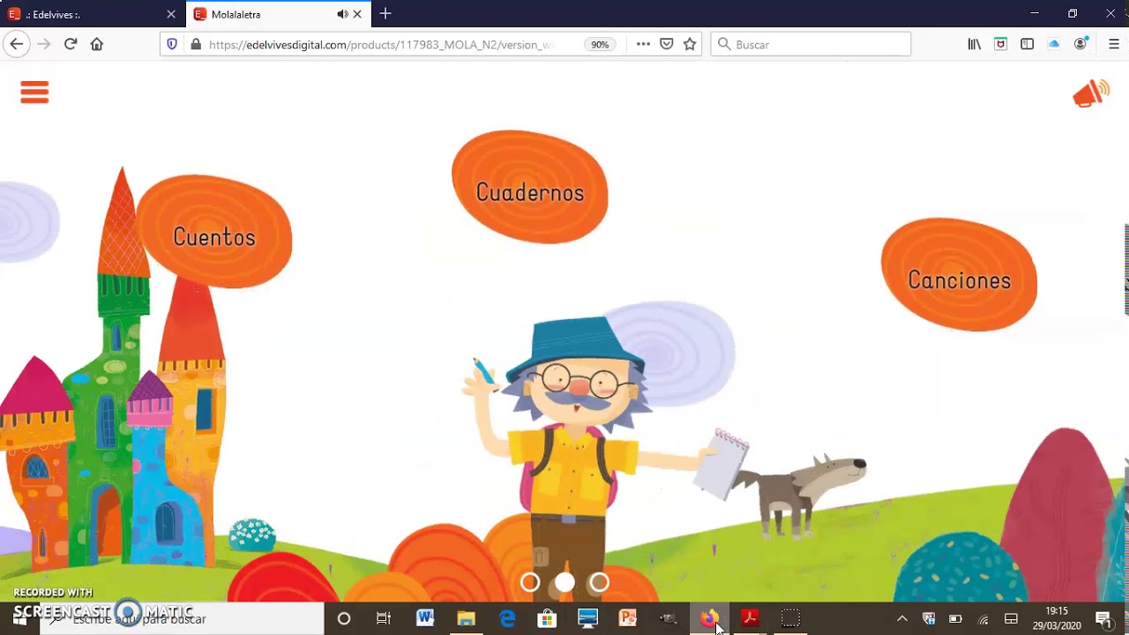Open the clock showing 19:15
Viewport: 1129px width, 635px height.
click(x=1057, y=618)
